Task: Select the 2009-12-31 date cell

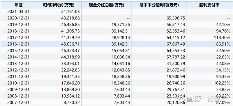Action: tap(18, 90)
